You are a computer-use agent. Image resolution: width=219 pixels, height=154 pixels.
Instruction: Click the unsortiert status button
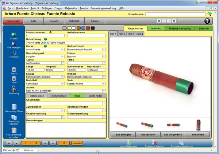click(x=77, y=143)
